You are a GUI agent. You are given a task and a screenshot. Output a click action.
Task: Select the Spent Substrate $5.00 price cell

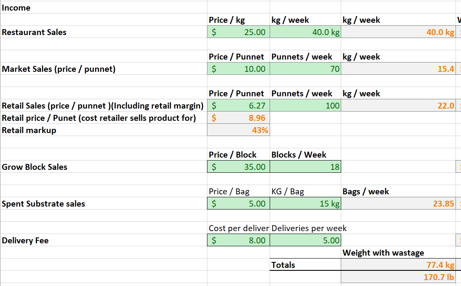point(238,204)
